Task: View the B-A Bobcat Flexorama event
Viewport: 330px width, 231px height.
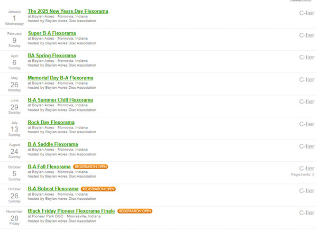Action: [x=53, y=189]
